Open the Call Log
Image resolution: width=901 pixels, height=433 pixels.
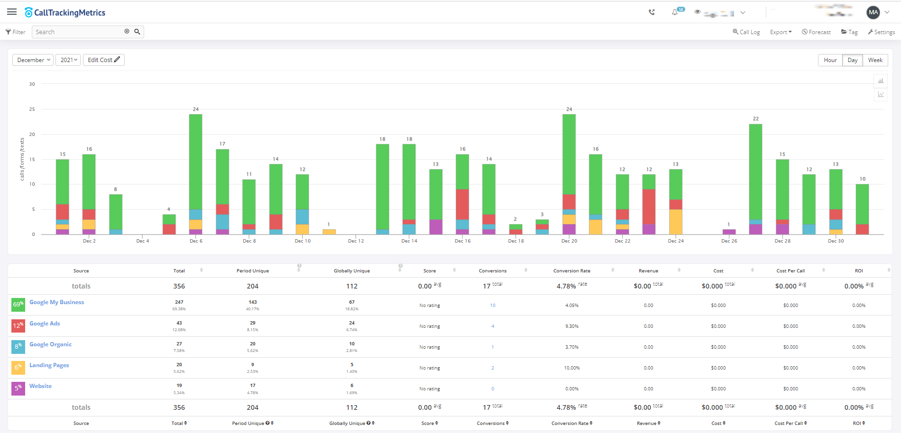pyautogui.click(x=746, y=32)
